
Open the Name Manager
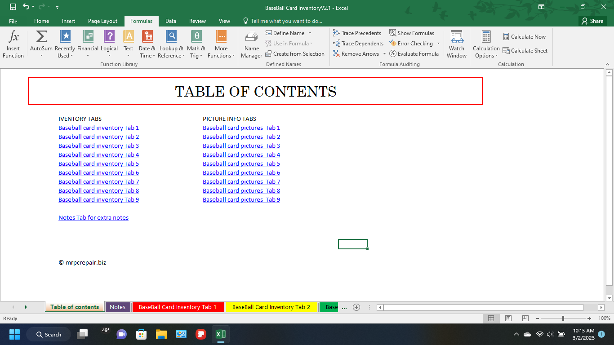point(251,45)
